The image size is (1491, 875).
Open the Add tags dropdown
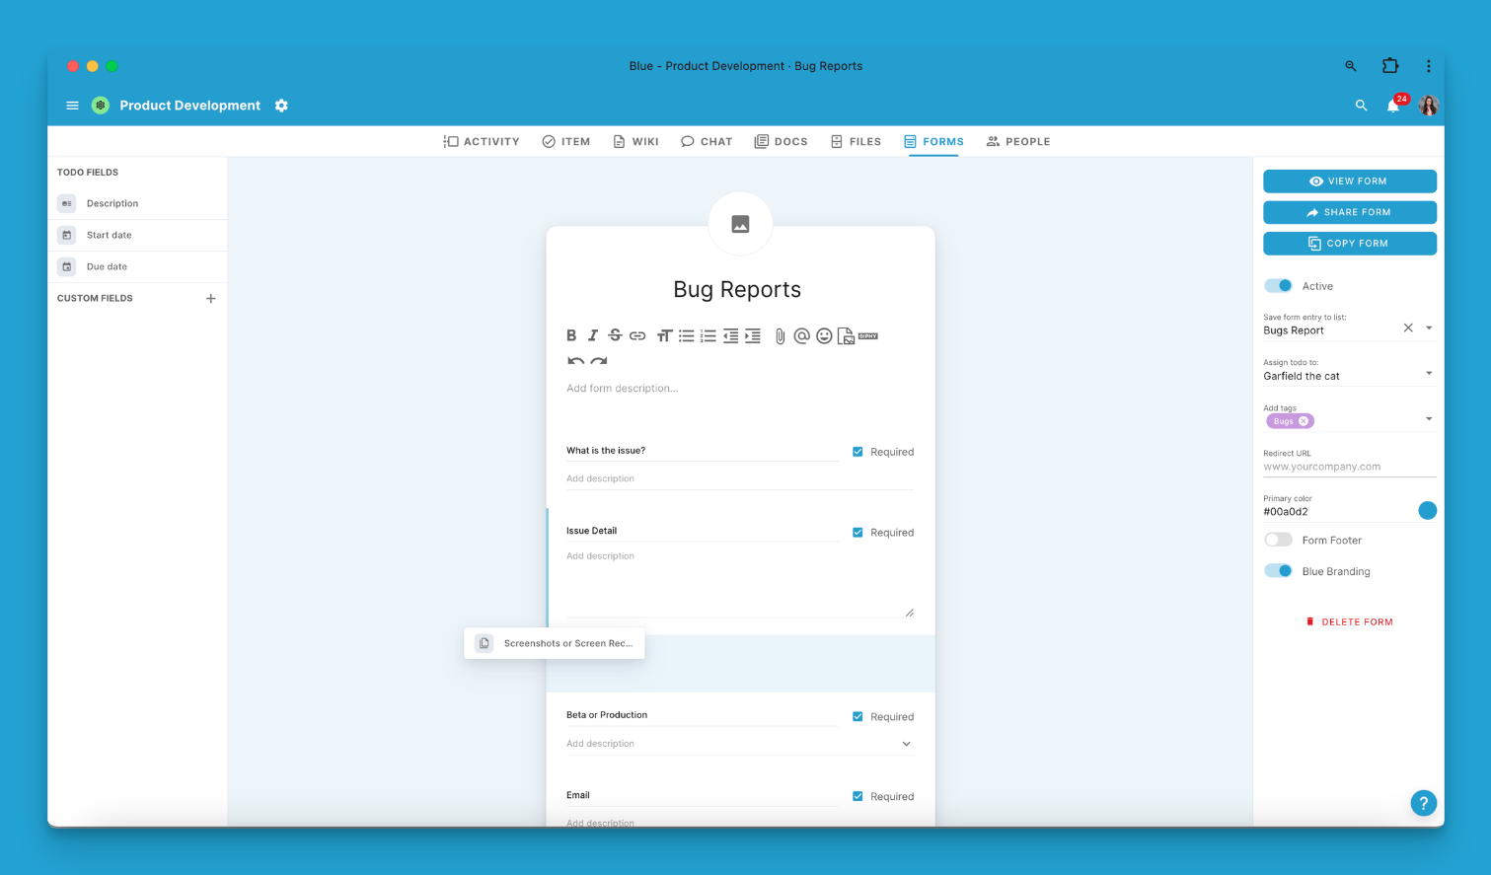[1428, 419]
